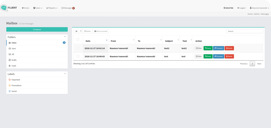Click the Logout icon in header
The image size is (271, 128).
coord(238,8)
